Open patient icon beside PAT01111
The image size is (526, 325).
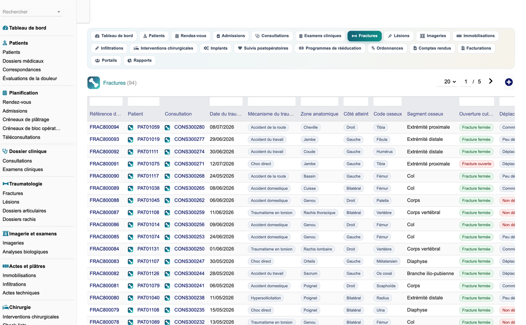[131, 152]
